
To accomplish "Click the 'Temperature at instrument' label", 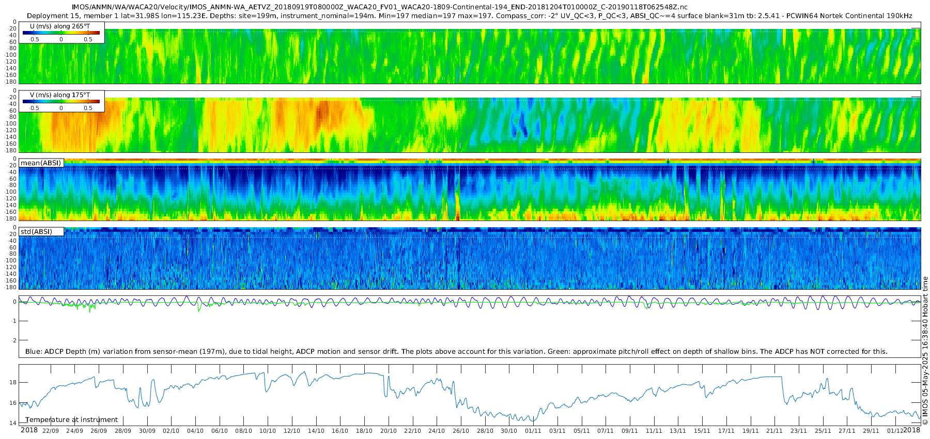I will point(72,420).
